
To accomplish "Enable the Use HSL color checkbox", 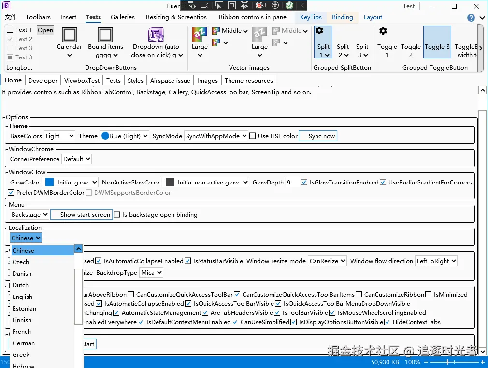I will click(x=253, y=136).
